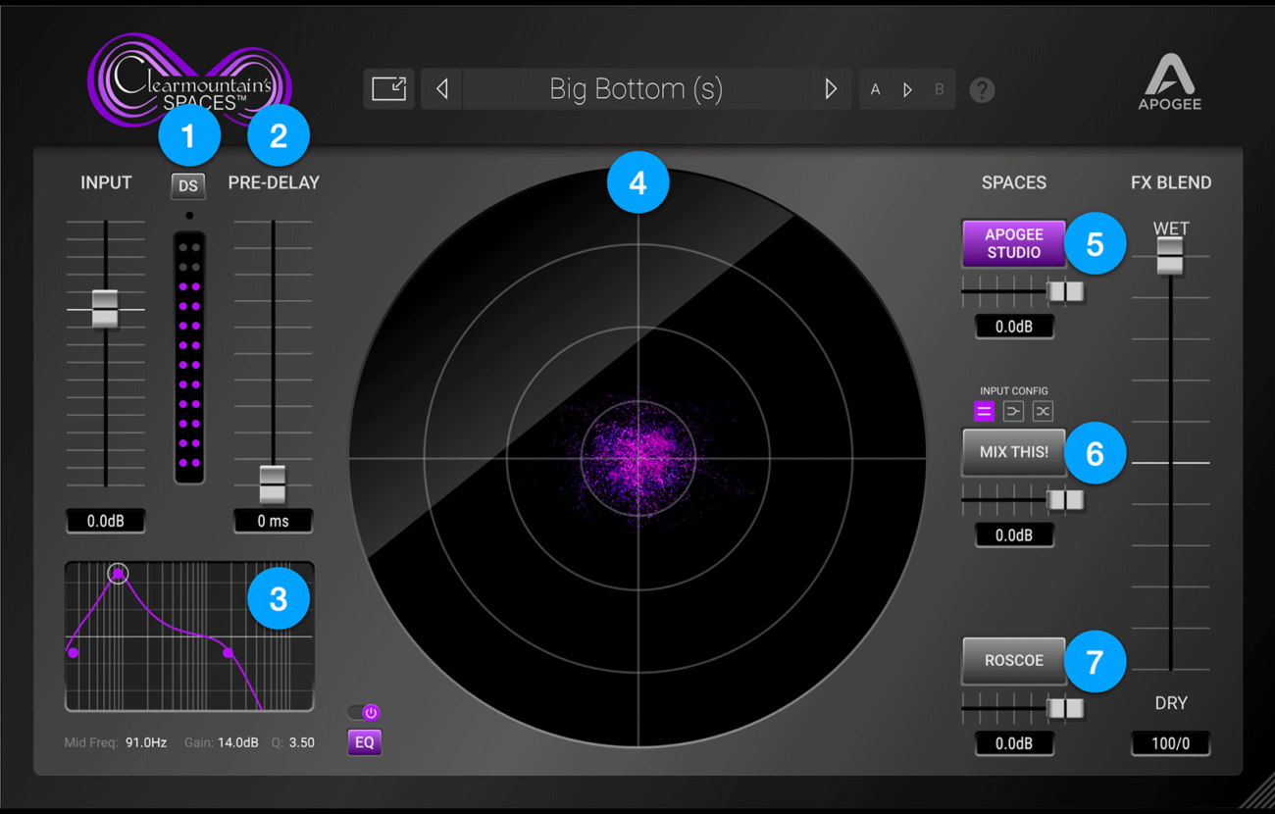Viewport: 1275px width, 814px height.
Task: Disable the Apogee Studio space
Action: 1013,243
